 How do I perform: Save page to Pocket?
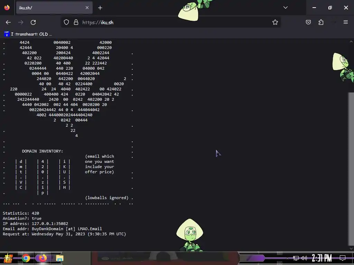308,22
